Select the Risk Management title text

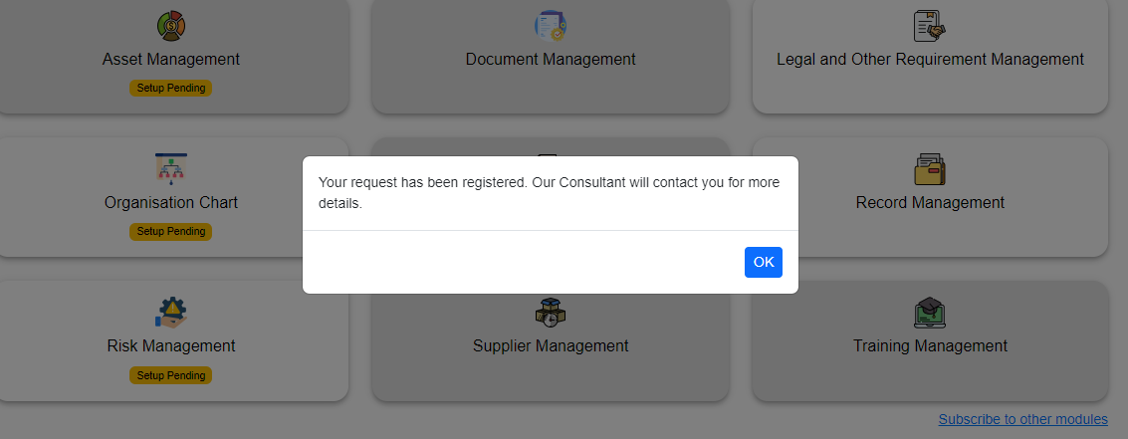tap(171, 345)
